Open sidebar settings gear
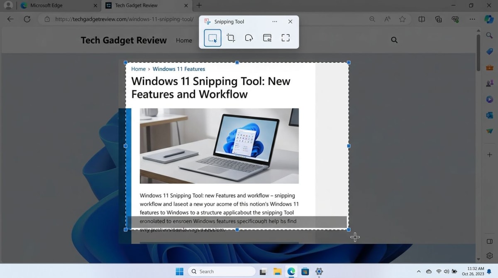The height and width of the screenshot is (278, 498). (489, 256)
